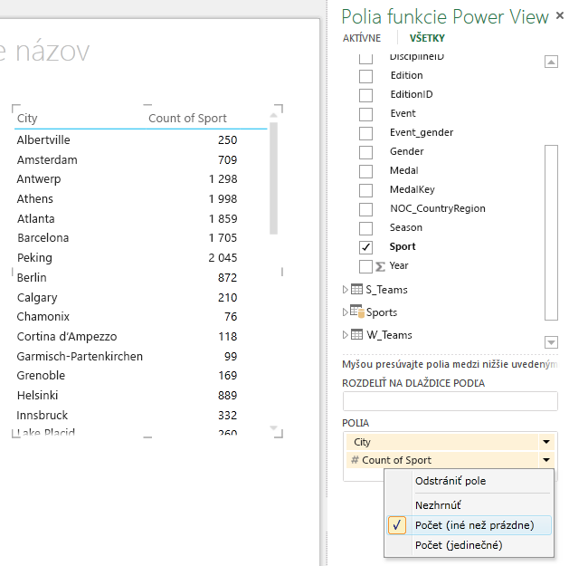
Task: Expand the S_Teams table
Action: pos(345,290)
